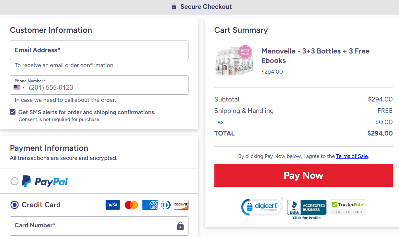Click the TrustedSite Secure Checkout badge
Viewport: 399px width, 237px height.
[348, 207]
